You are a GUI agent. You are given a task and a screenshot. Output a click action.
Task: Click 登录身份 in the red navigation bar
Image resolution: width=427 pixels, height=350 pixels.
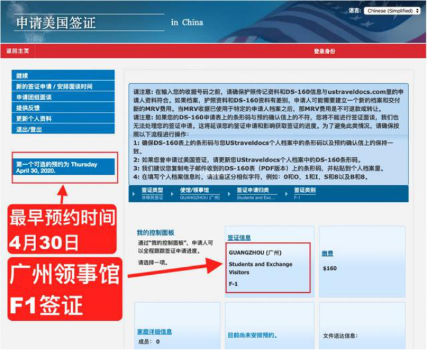coord(324,51)
